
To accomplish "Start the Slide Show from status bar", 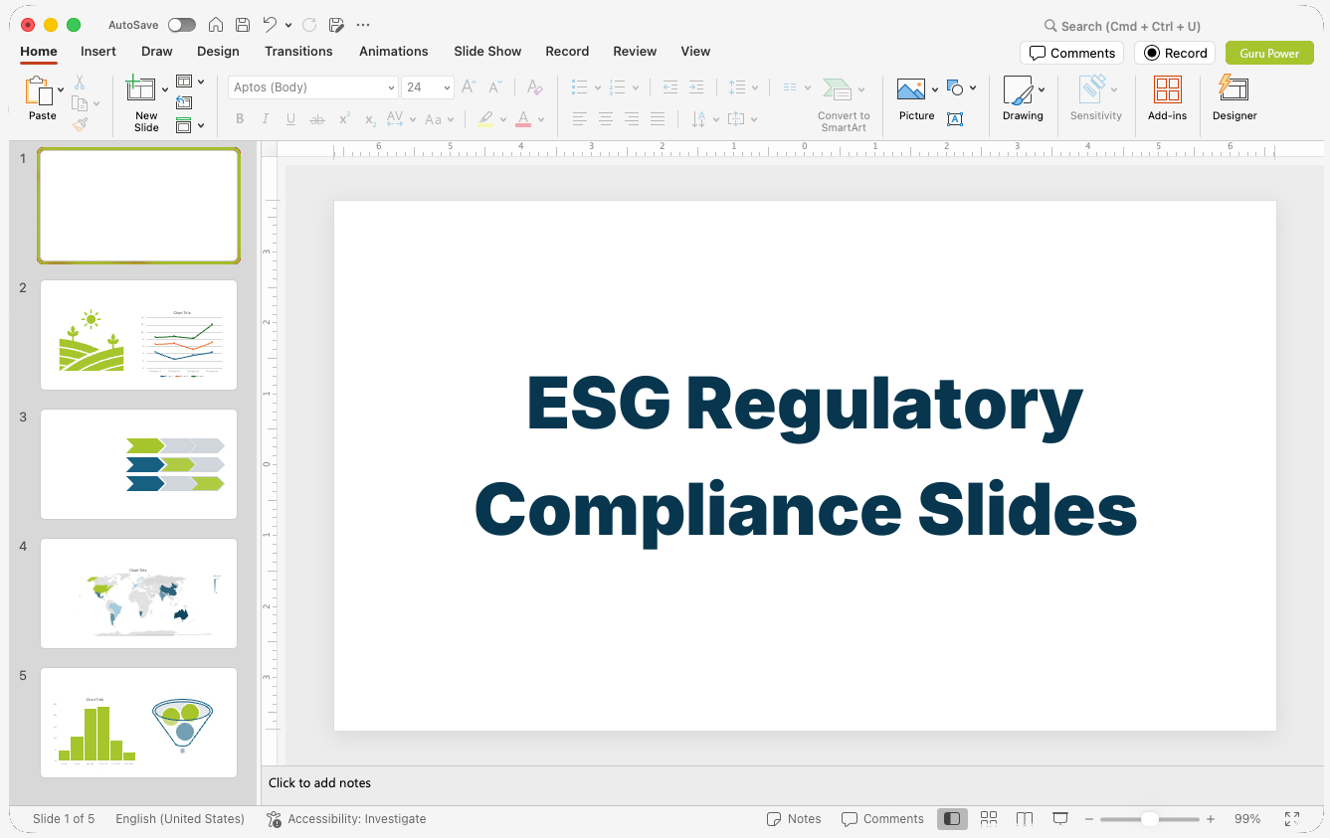I will [1060, 819].
